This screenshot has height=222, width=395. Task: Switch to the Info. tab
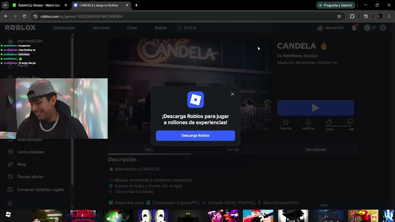(149, 150)
